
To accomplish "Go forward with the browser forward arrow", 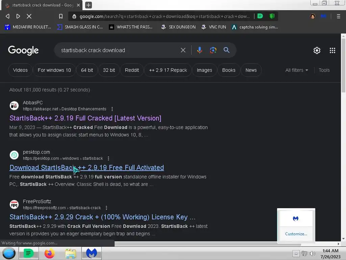I will (18, 16).
